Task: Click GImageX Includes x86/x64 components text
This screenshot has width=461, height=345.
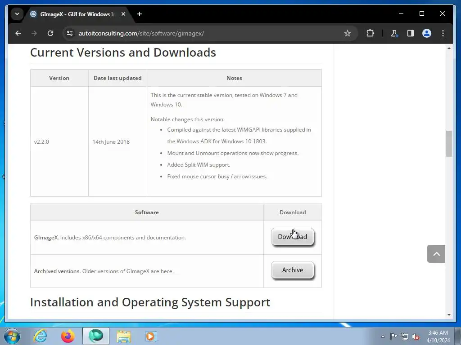Action: tap(110, 238)
